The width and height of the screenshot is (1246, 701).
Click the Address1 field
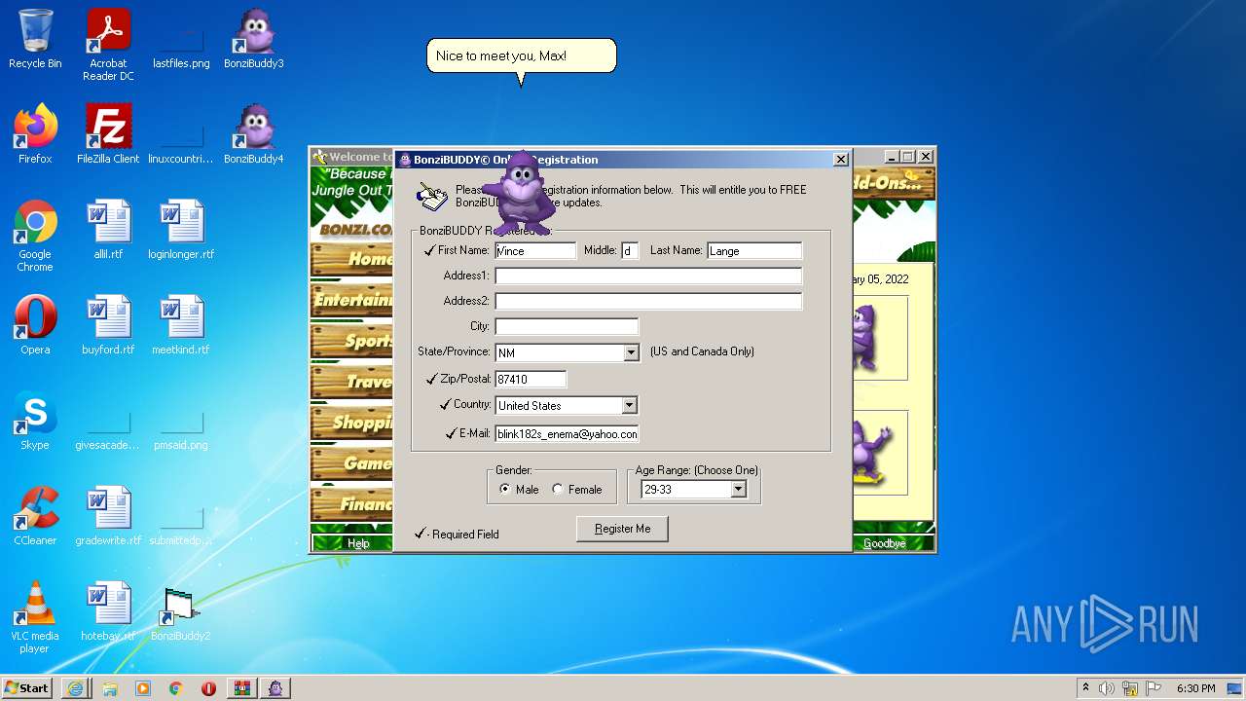click(x=648, y=277)
